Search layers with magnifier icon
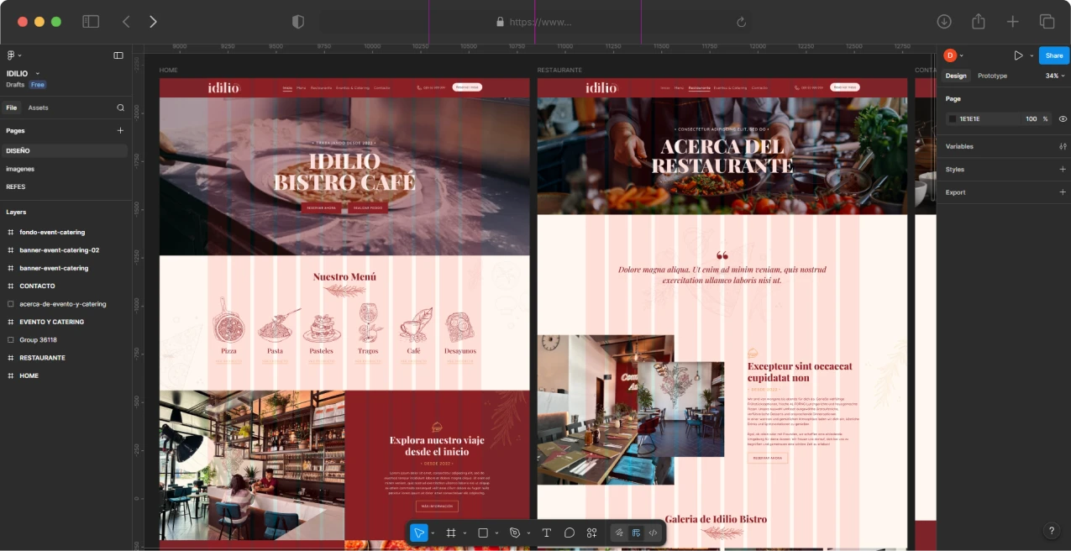The width and height of the screenshot is (1071, 551). point(120,108)
